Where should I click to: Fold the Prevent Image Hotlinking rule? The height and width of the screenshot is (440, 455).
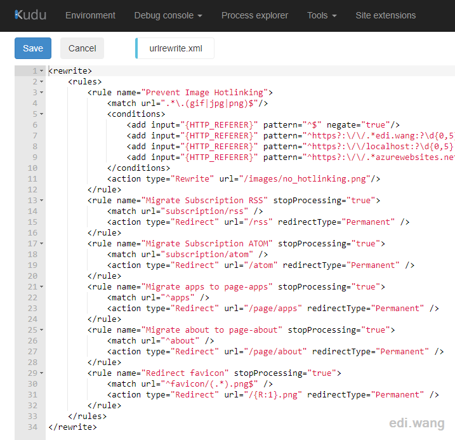tap(41, 92)
